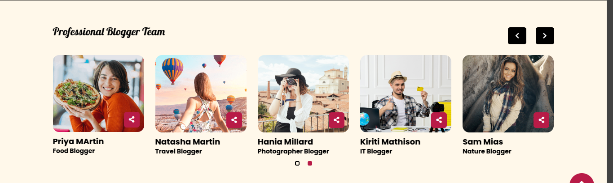View the photographer with camera photo
The height and width of the screenshot is (183, 613).
[x=303, y=94]
